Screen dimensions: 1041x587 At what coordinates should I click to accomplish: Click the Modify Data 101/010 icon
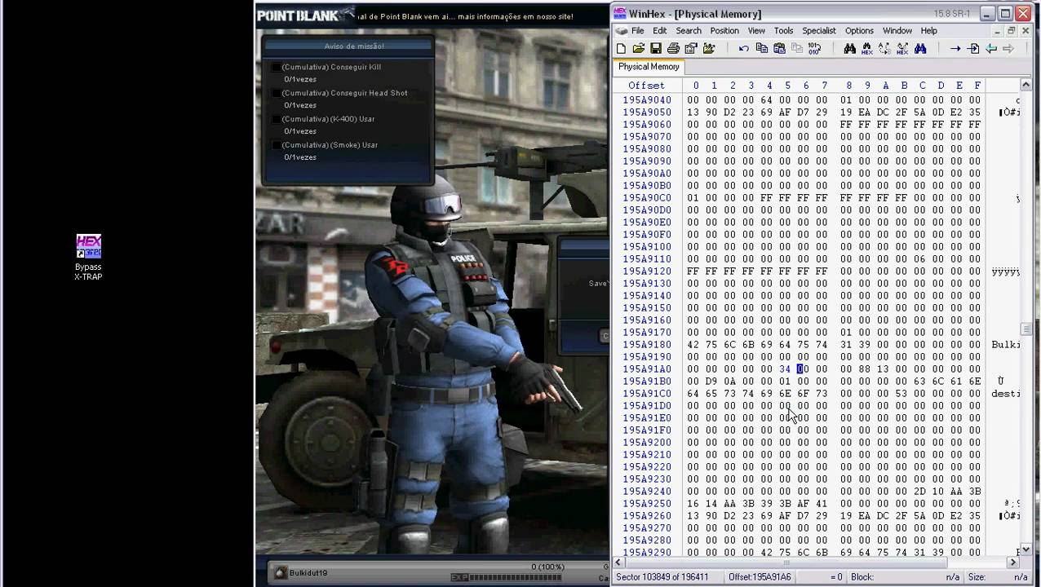(814, 49)
